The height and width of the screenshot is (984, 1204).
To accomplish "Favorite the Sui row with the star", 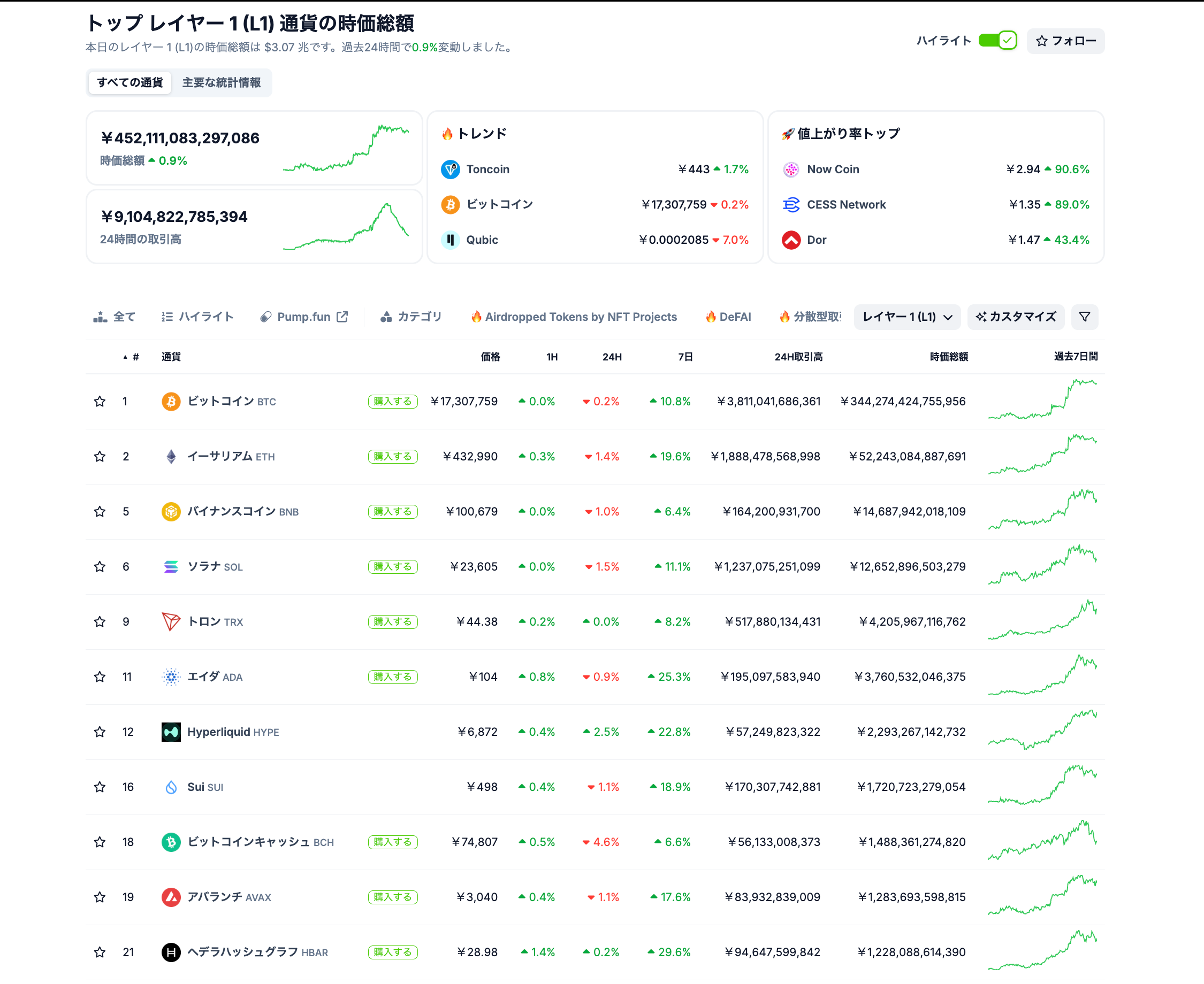I will click(x=100, y=787).
